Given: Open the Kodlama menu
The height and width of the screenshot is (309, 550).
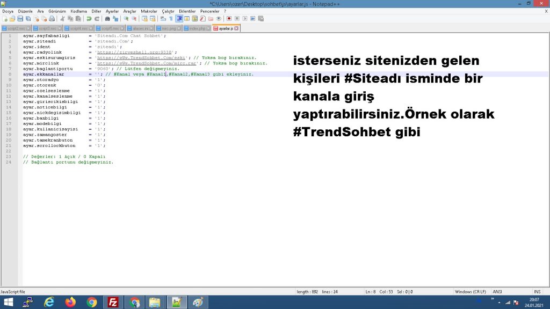Looking at the screenshot, I should [78, 11].
